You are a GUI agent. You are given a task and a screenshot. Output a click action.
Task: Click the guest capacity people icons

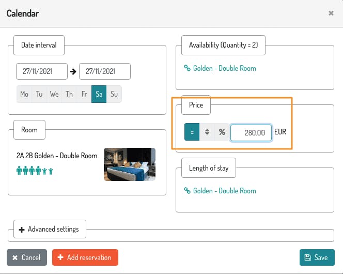[x=35, y=171]
